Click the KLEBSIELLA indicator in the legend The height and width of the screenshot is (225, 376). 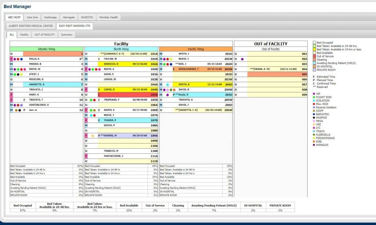pyautogui.click(x=314, y=135)
